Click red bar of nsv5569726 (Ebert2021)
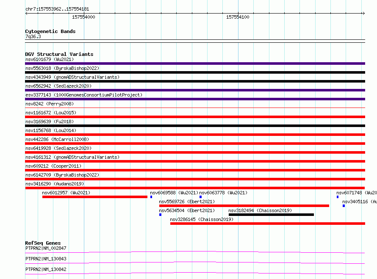The height and width of the screenshot is (279, 377). [x=244, y=206]
